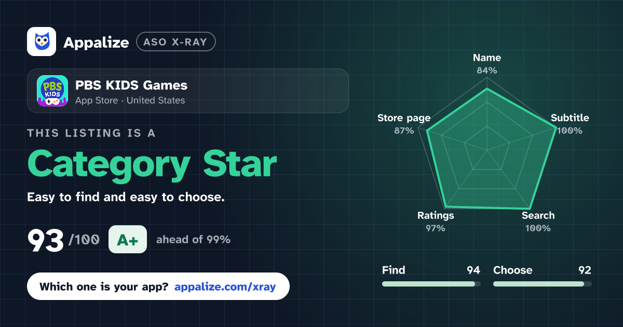Click the Choose score progress bar
The height and width of the screenshot is (327, 623).
(542, 284)
